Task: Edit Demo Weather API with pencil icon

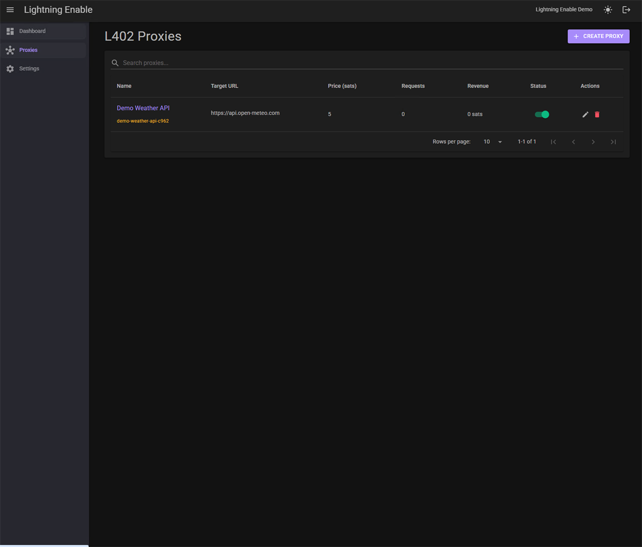Action: (x=585, y=114)
